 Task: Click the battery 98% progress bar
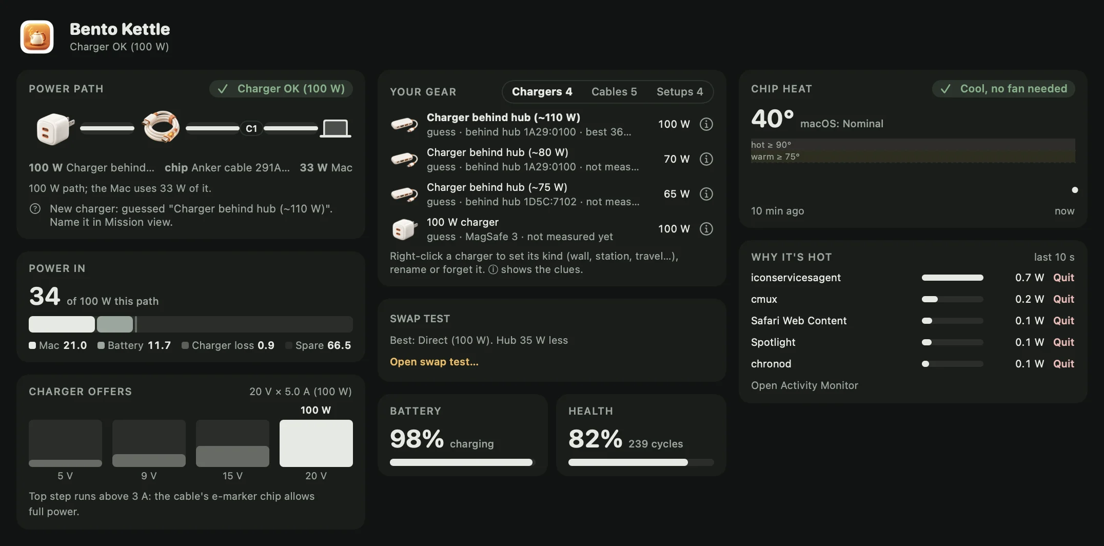tap(462, 462)
